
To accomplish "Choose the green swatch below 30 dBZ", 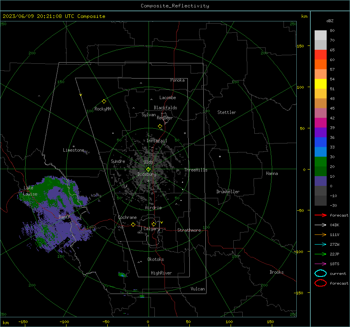I will (320, 162).
